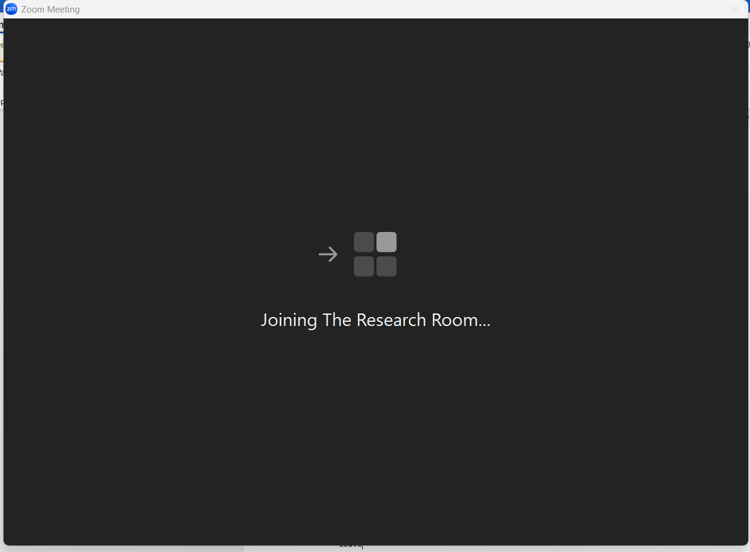Select the Joining The Research Room text
This screenshot has width=750, height=552.
point(375,320)
